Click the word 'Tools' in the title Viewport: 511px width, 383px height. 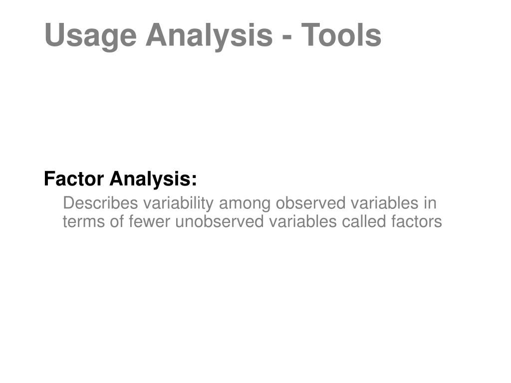(341, 35)
